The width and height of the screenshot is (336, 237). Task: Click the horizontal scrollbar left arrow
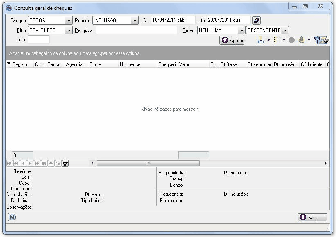[x=92, y=163]
